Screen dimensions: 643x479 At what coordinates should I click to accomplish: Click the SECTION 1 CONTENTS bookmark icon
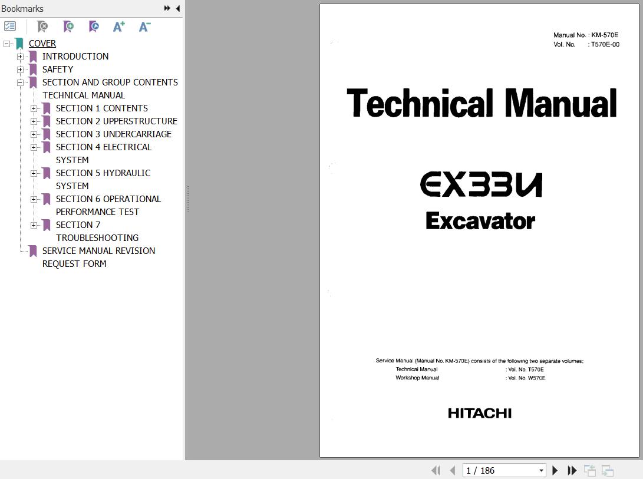point(47,108)
